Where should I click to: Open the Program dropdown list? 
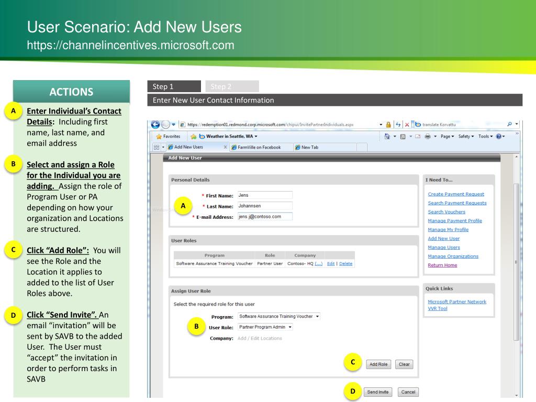(x=279, y=316)
